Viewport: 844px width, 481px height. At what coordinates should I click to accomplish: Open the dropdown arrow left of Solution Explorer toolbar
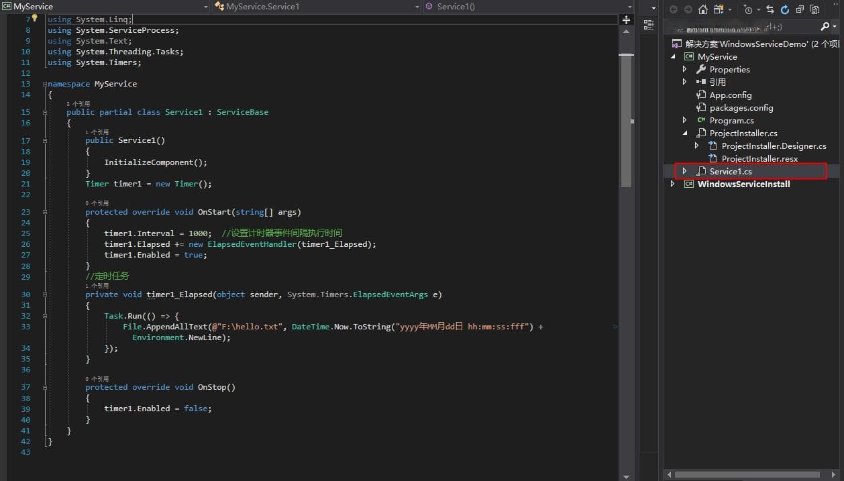click(654, 8)
